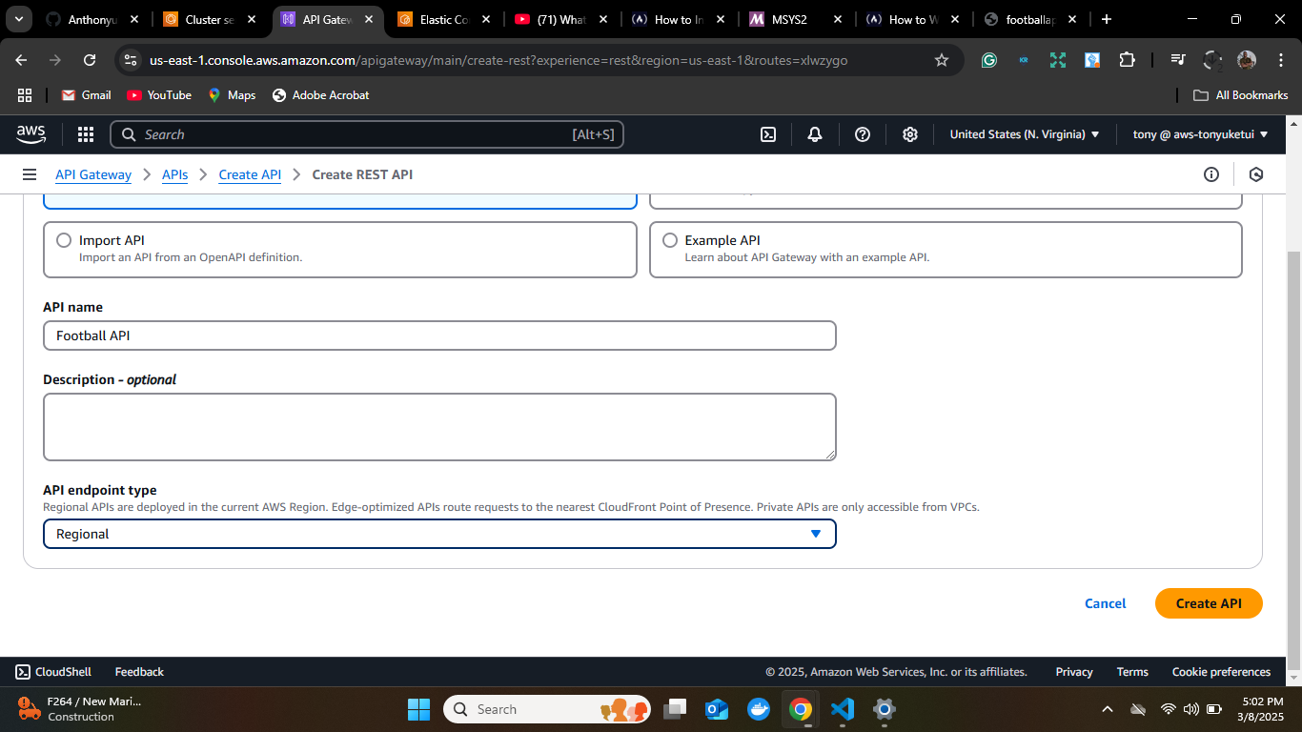Click the API name field containing Football API

439,335
